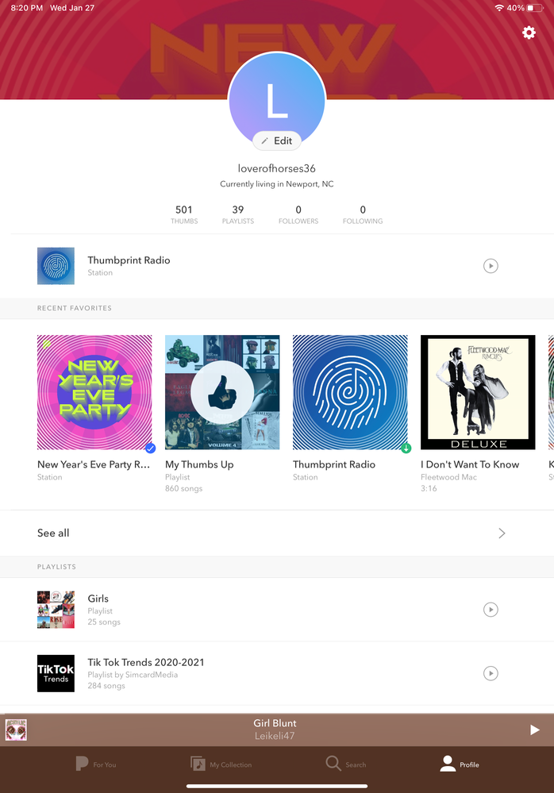Open the My Collection tab
Screen dimensions: 554x793
tap(221, 764)
